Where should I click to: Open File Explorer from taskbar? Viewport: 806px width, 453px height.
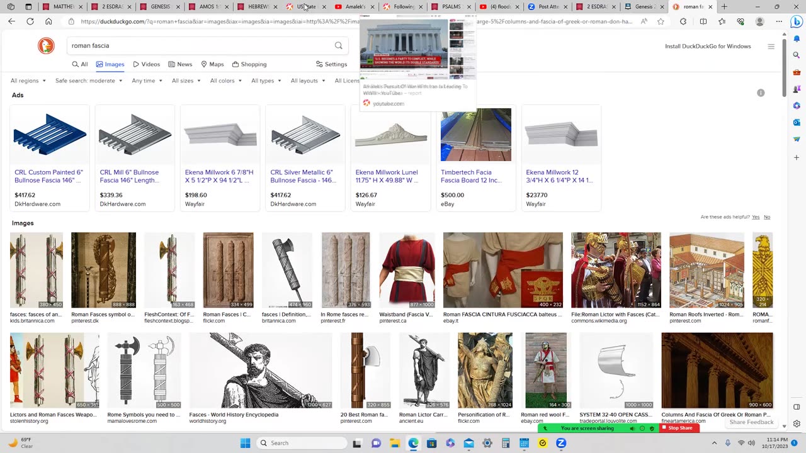395,443
